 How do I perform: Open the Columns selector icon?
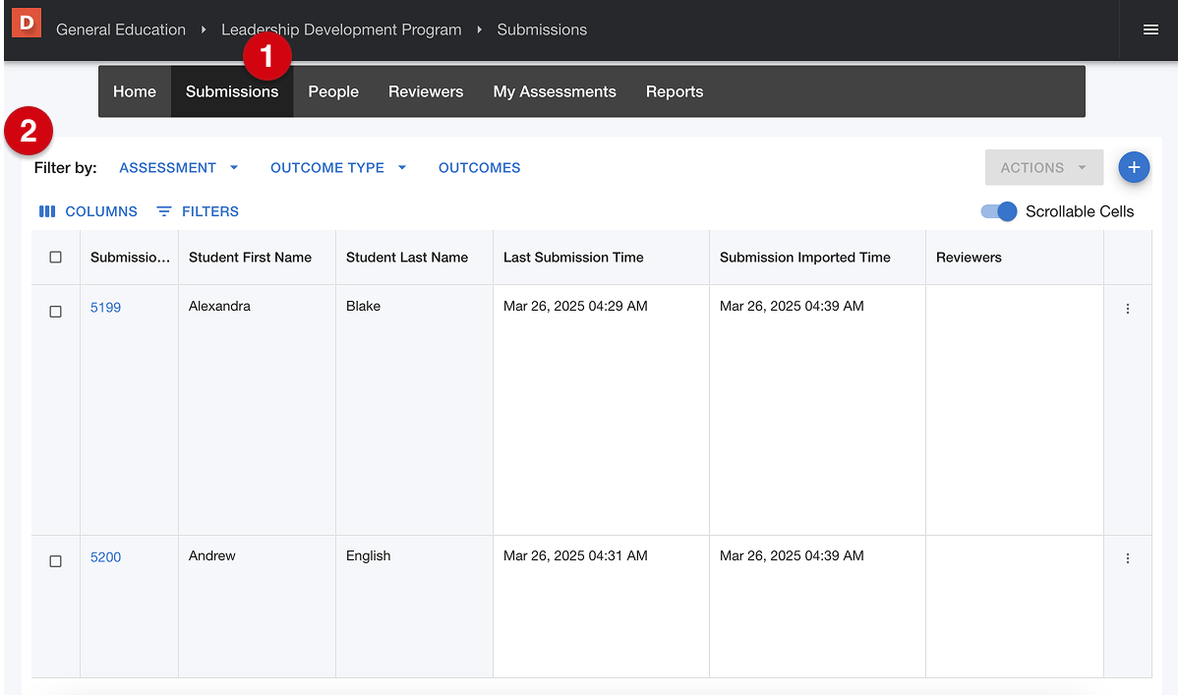47,211
